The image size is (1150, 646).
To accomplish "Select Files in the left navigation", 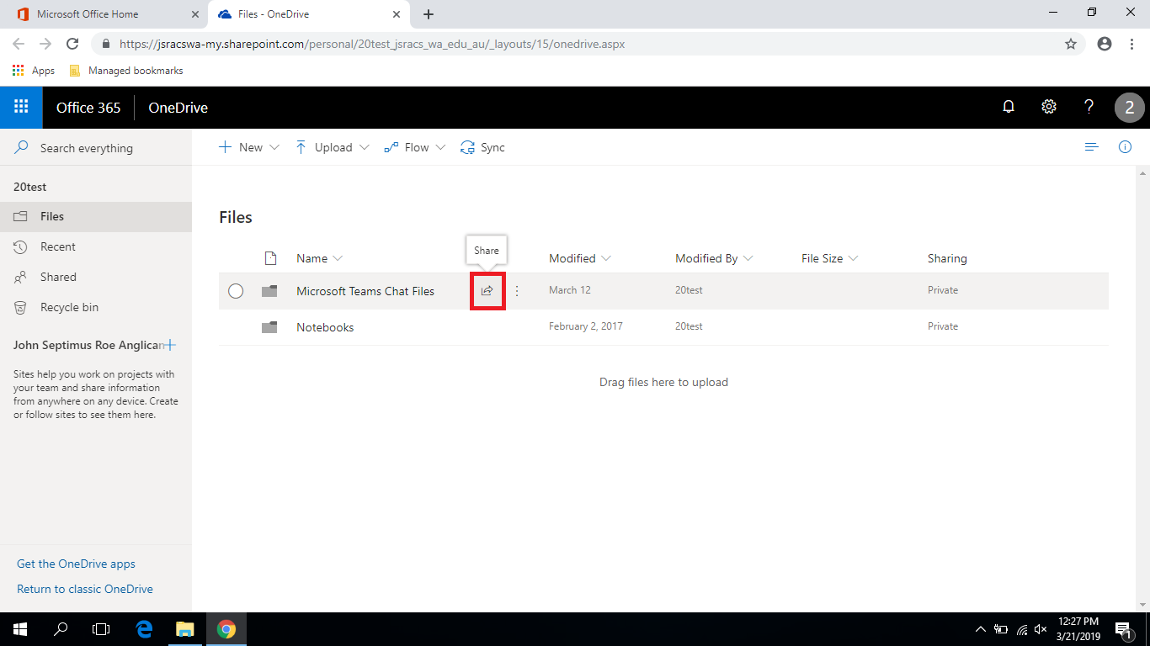I will [96, 216].
